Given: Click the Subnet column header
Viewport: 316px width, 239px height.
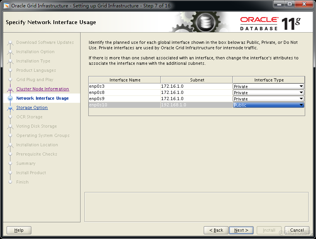Looking at the screenshot, I should pos(197,80).
